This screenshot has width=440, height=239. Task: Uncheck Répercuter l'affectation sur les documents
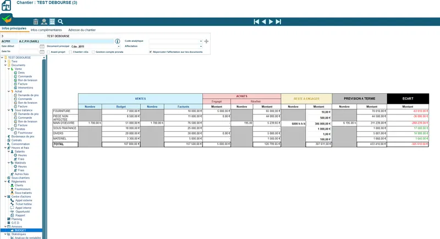tap(150, 52)
